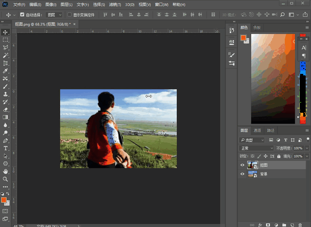Image resolution: width=311 pixels, height=227 pixels.
Task: Click the create new group folder icon
Action: coord(284,225)
